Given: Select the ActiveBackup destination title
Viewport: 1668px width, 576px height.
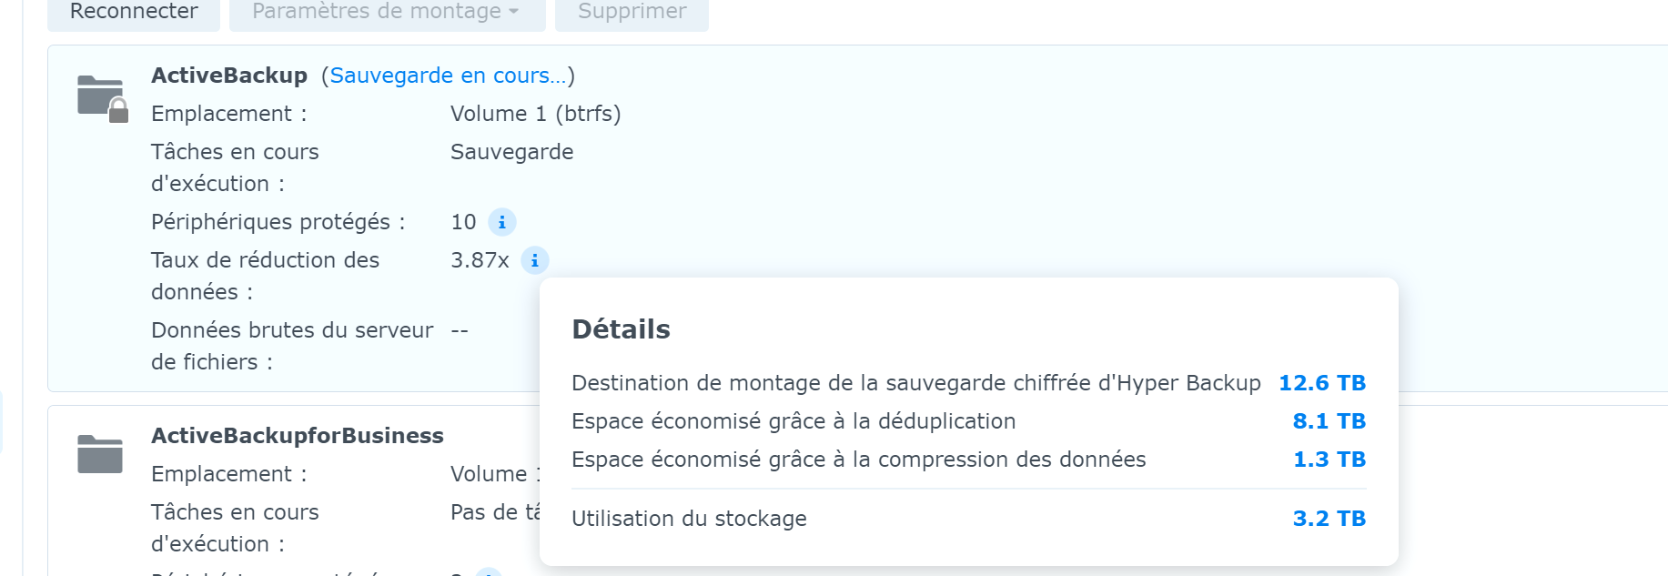Looking at the screenshot, I should (x=229, y=76).
